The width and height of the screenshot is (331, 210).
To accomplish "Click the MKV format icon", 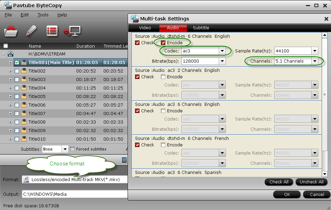I will pos(26,179).
